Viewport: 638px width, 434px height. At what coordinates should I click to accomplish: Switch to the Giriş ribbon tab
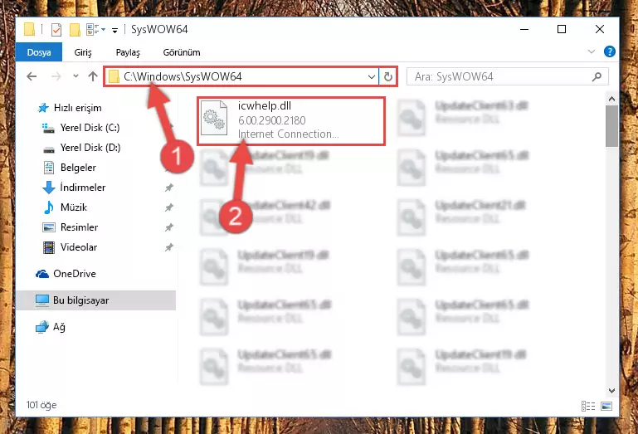point(83,52)
